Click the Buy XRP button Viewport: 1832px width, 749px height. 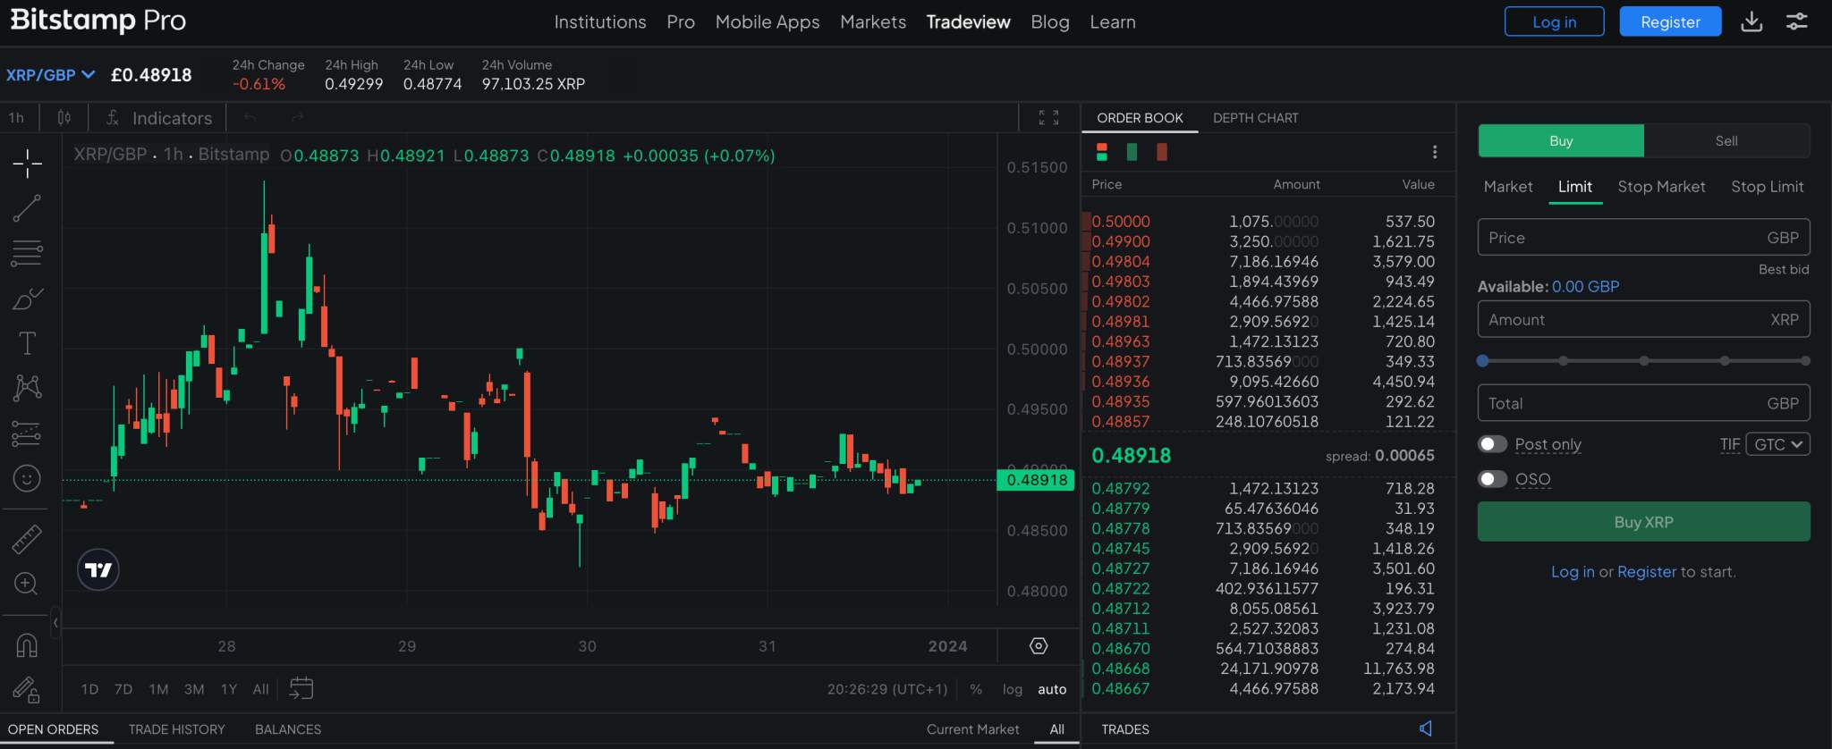(1644, 522)
